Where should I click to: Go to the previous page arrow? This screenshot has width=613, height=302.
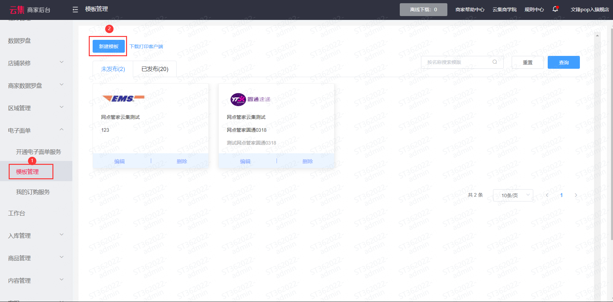[x=547, y=195]
